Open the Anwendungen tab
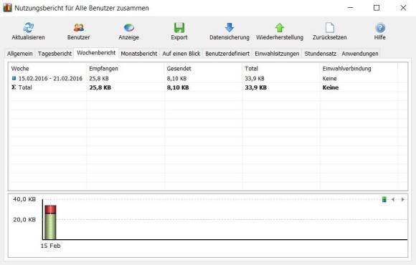The height and width of the screenshot is (265, 416). pyautogui.click(x=360, y=54)
